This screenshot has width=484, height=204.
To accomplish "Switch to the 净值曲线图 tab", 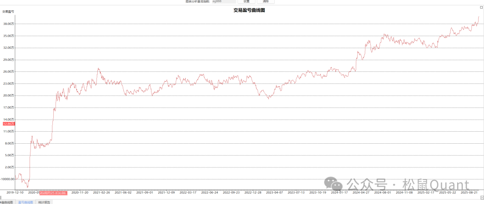I will coord(7,202).
